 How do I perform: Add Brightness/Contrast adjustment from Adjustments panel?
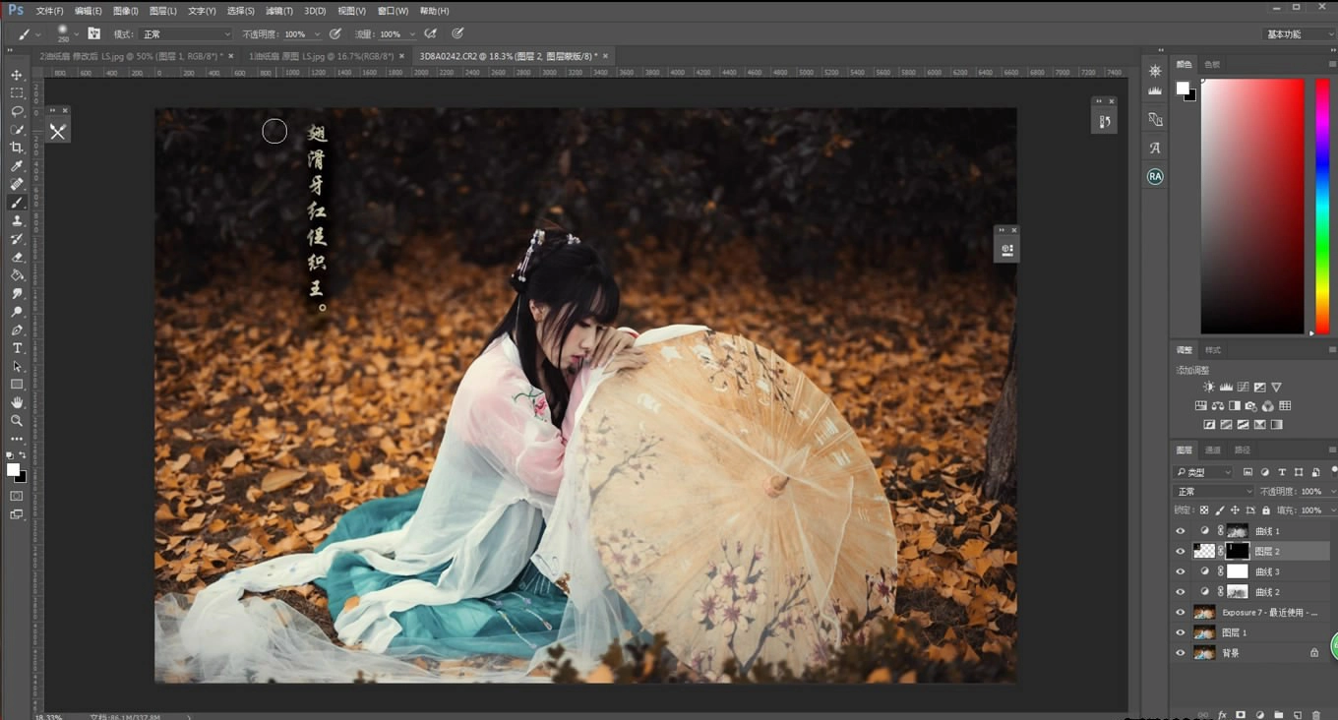tap(1208, 388)
